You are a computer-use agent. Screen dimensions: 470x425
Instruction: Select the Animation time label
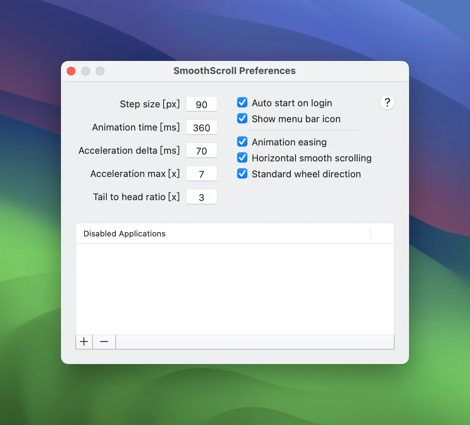135,127
